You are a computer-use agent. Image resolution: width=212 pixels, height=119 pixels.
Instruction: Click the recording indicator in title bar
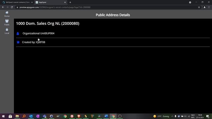[190, 2]
